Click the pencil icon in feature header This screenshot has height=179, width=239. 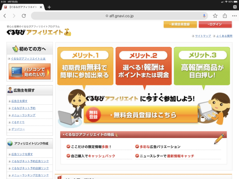(x=219, y=139)
